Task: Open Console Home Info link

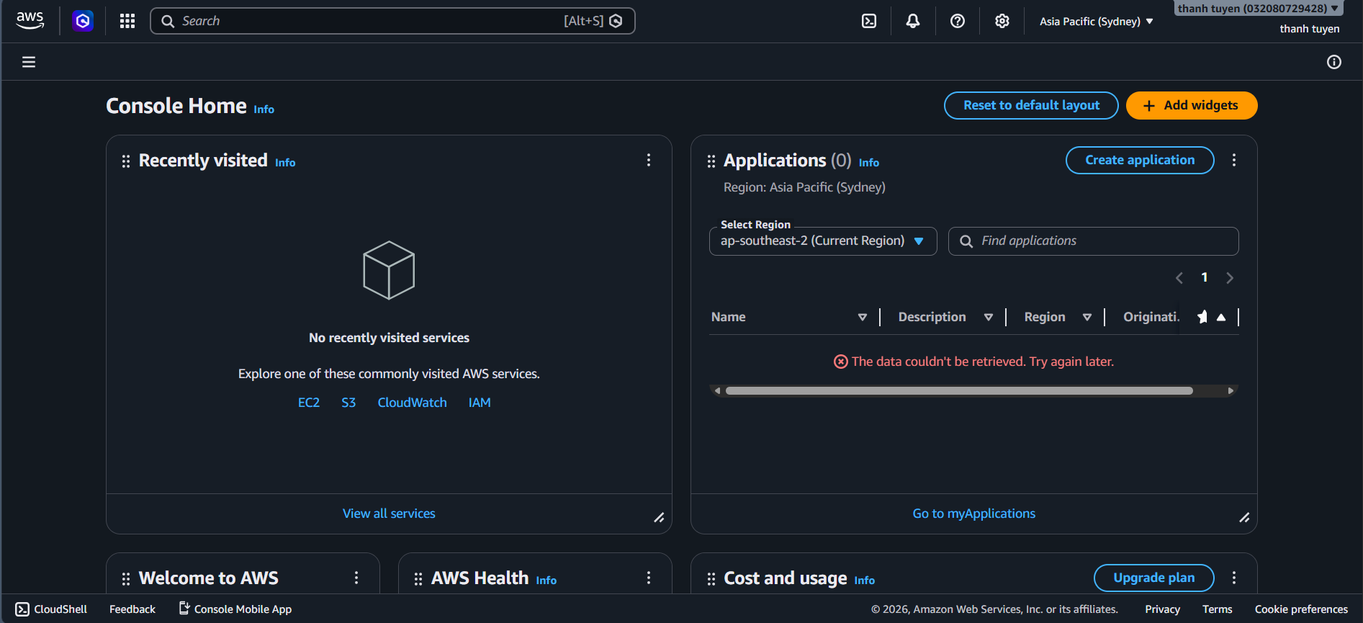Action: point(264,109)
